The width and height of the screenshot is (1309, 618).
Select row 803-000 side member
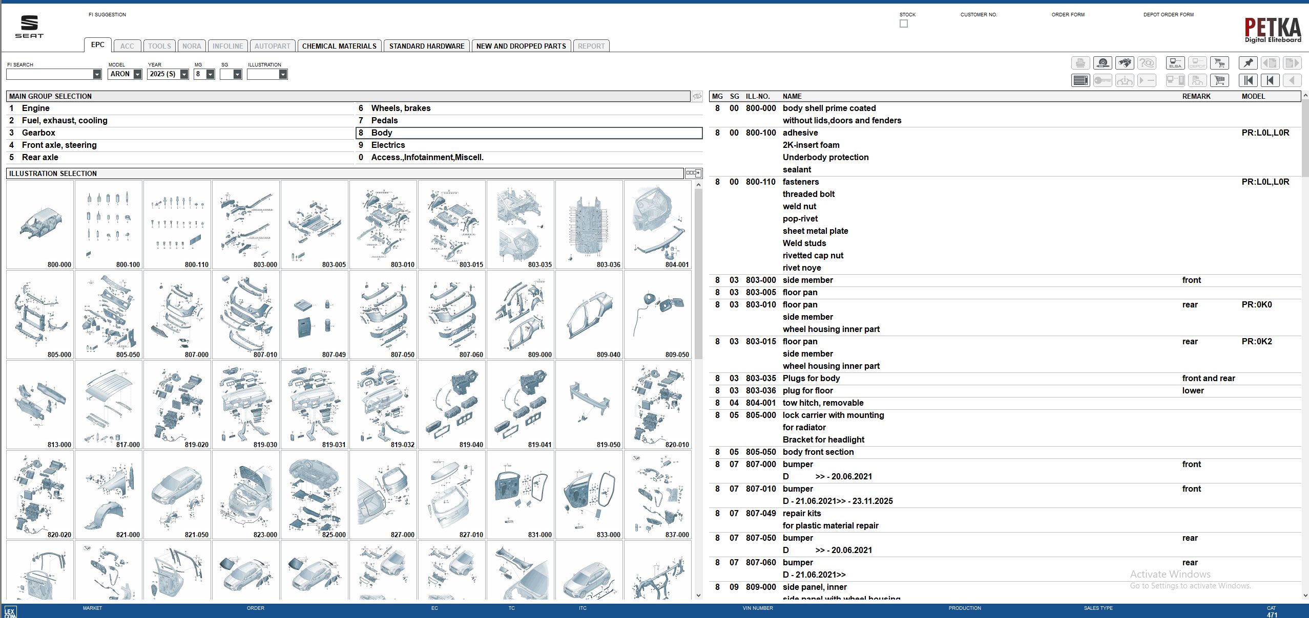(x=1005, y=280)
